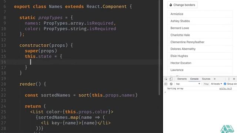Toggle the Group similar checkbox

225,84
